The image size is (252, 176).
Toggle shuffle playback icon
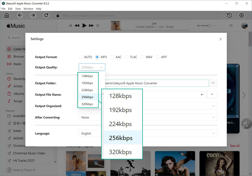(x=70, y=26)
